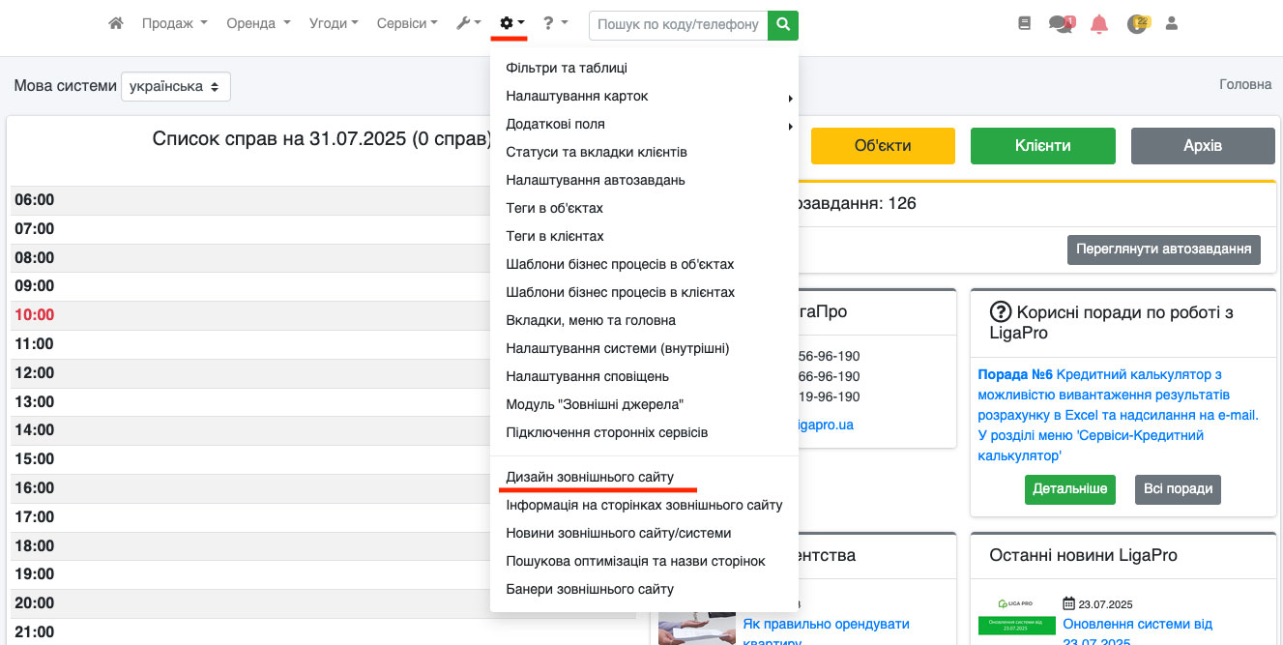Open the system language select box
The image size is (1283, 645).
(x=175, y=86)
